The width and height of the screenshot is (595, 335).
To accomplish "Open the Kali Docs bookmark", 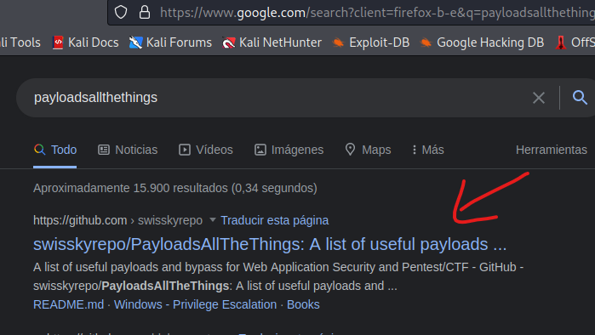I will tap(85, 43).
